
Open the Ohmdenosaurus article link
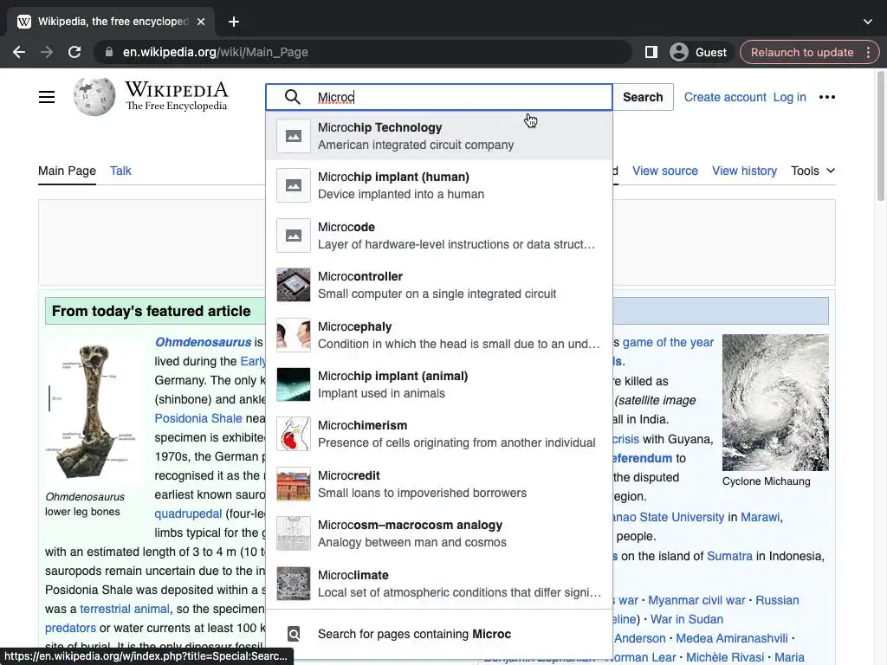(203, 342)
